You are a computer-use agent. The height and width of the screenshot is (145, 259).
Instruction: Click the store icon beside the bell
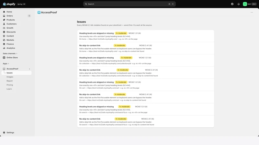[x=232, y=4]
